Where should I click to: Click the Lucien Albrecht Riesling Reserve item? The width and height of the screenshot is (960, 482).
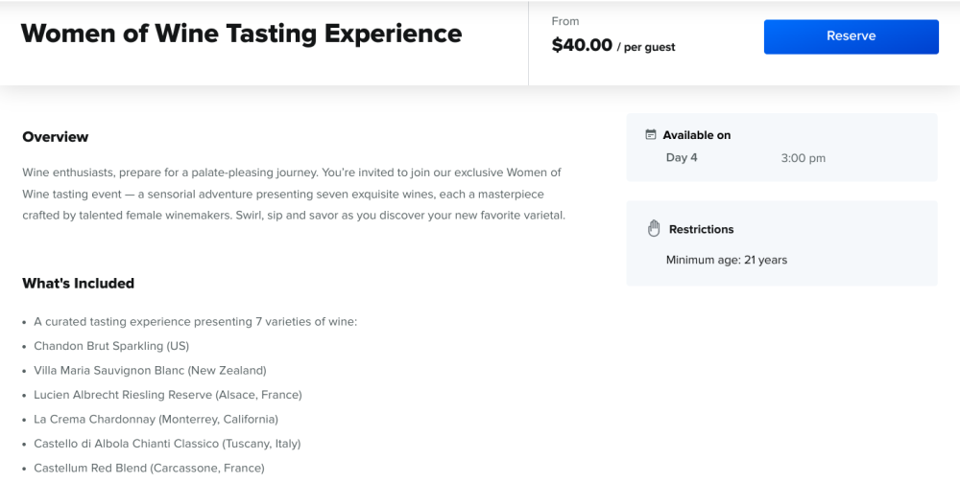pyautogui.click(x=168, y=395)
